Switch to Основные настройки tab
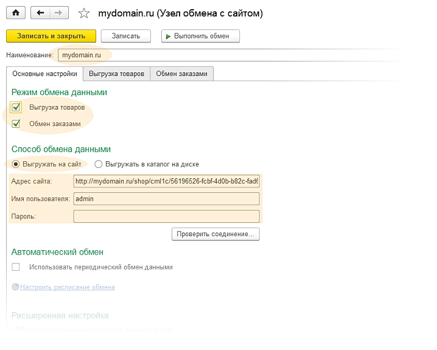Screen dimensions: 437x350 pyautogui.click(x=44, y=74)
